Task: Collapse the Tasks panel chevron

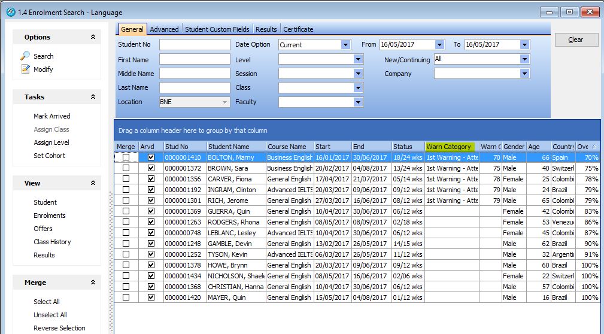Action: click(93, 97)
